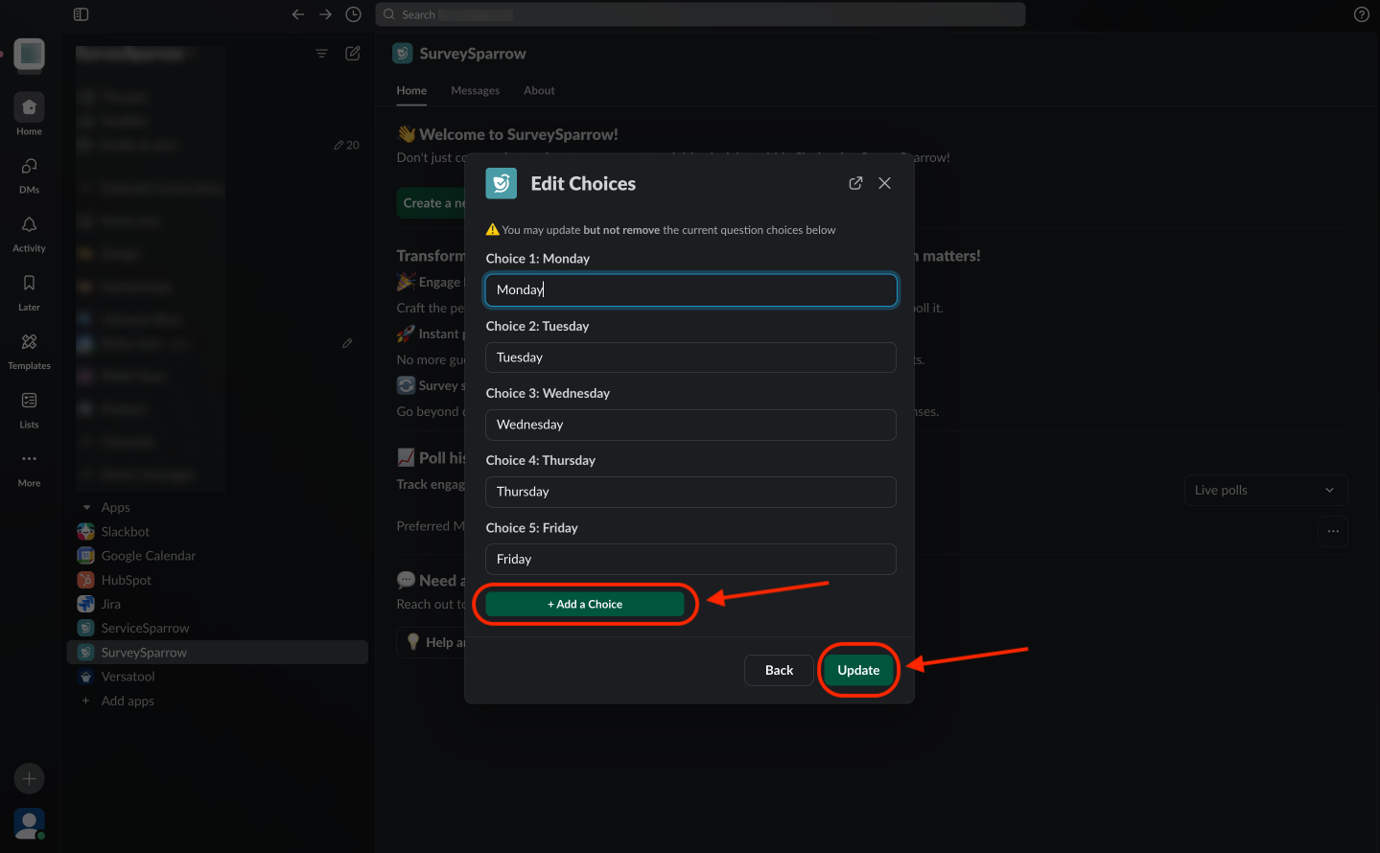
Task: Open DMs from the sidebar
Action: pyautogui.click(x=29, y=174)
